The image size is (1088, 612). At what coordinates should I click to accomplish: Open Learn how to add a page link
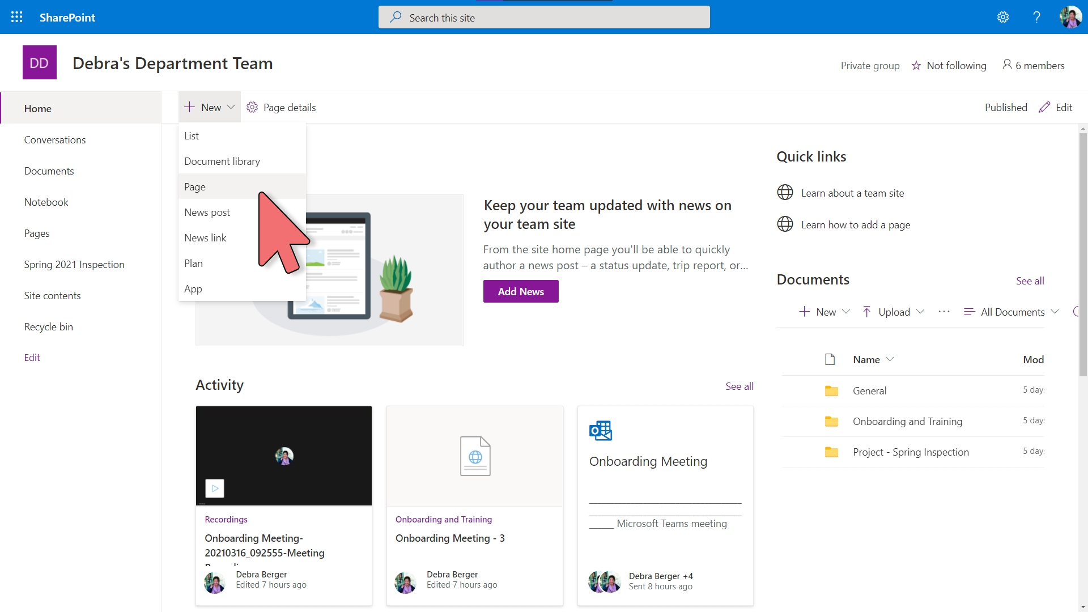856,224
